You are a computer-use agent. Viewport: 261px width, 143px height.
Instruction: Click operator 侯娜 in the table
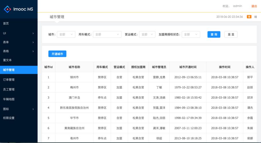[x=250, y=138]
